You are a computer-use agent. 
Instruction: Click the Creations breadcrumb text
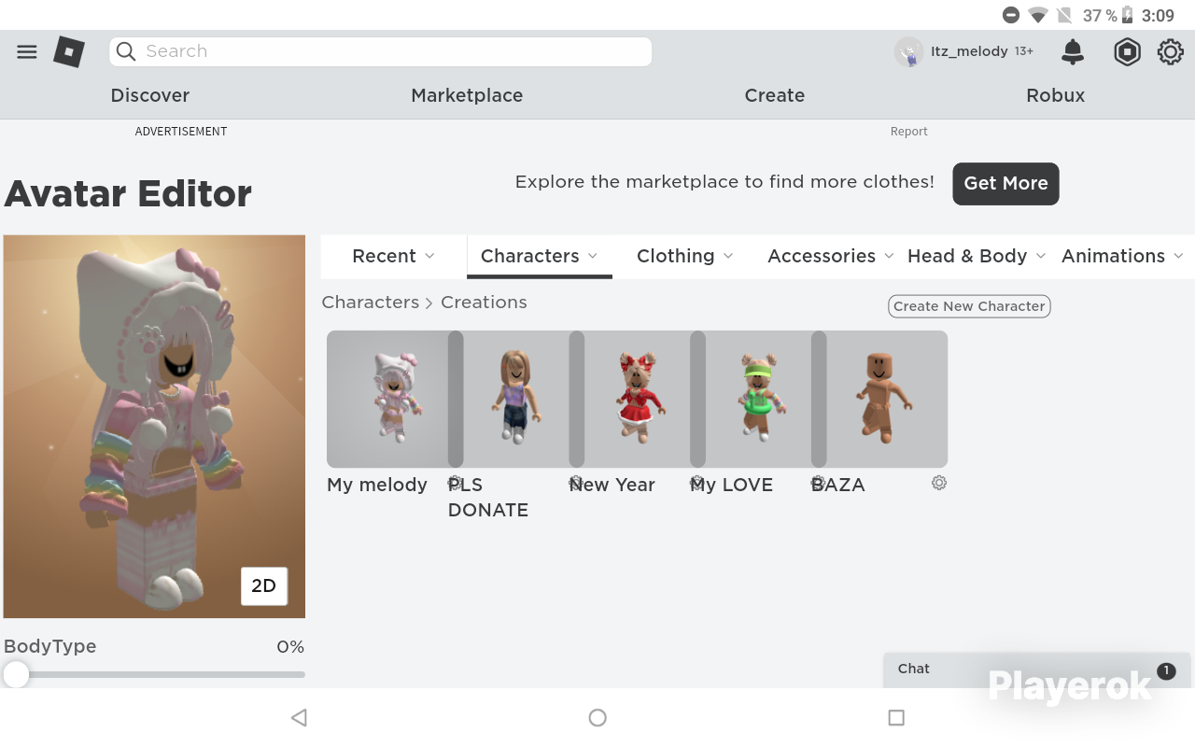tap(484, 303)
